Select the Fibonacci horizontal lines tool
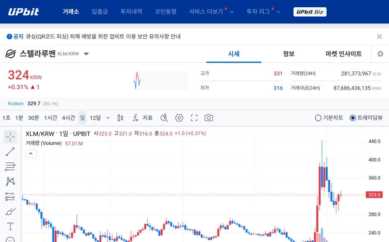The width and height of the screenshot is (389, 242). tap(10, 166)
